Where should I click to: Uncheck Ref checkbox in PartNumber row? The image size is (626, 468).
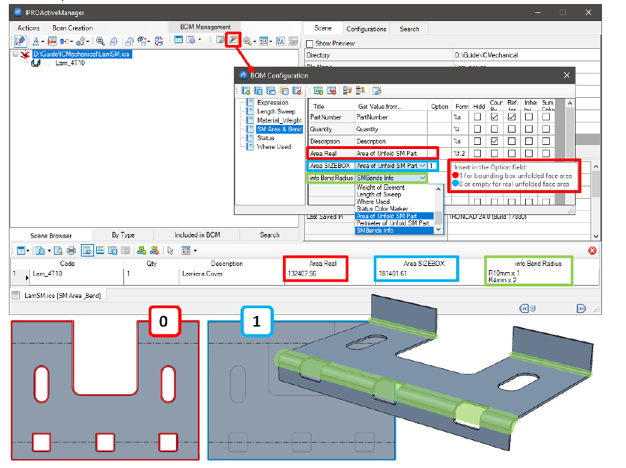click(x=512, y=117)
